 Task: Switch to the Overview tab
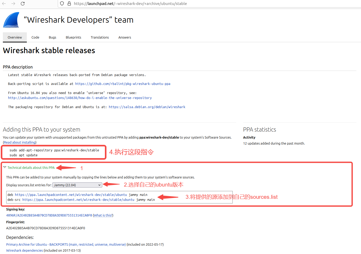[x=15, y=37]
